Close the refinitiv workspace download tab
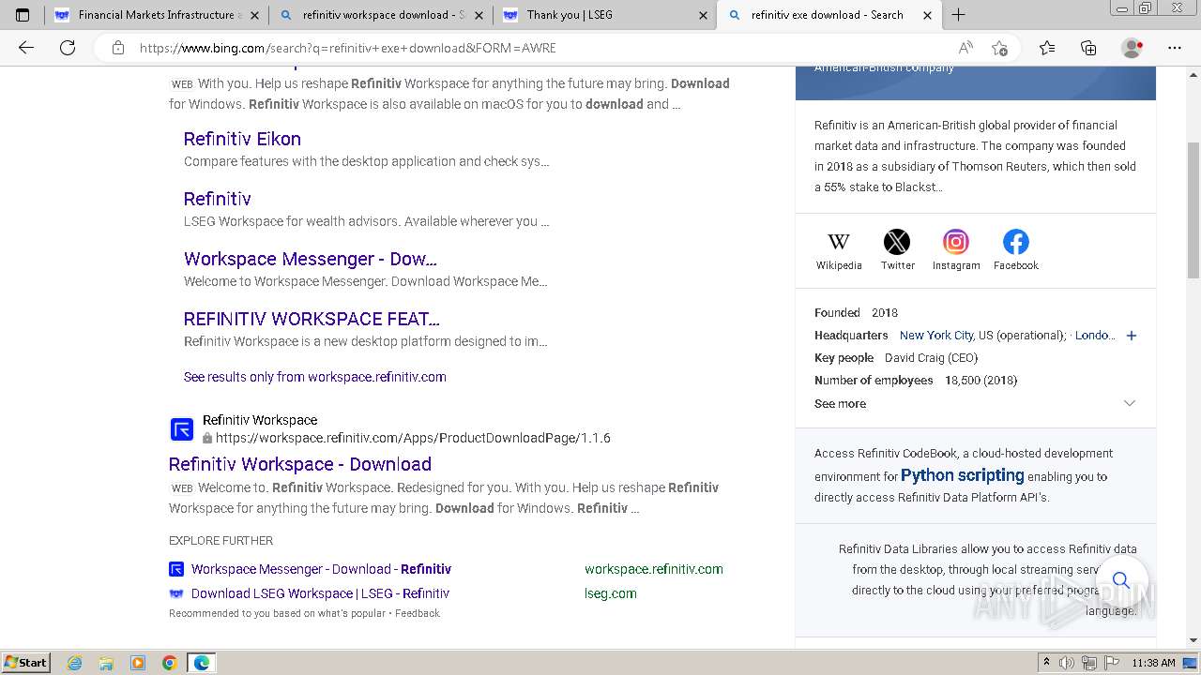Image resolution: width=1201 pixels, height=675 pixels. point(479,15)
